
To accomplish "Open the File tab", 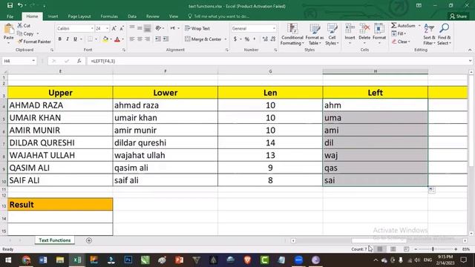I will tap(10, 16).
